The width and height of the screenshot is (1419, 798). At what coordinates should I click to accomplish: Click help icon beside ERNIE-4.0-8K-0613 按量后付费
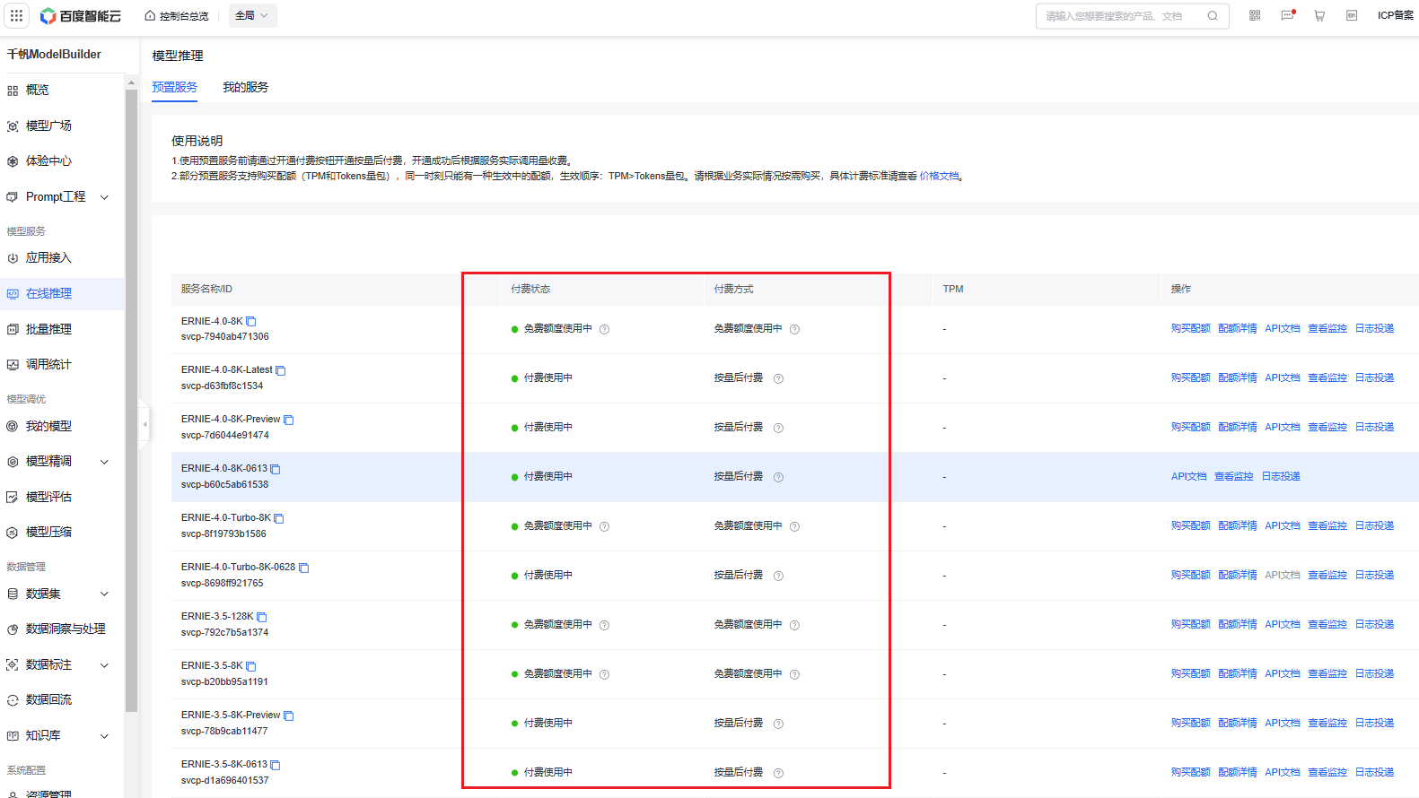779,477
